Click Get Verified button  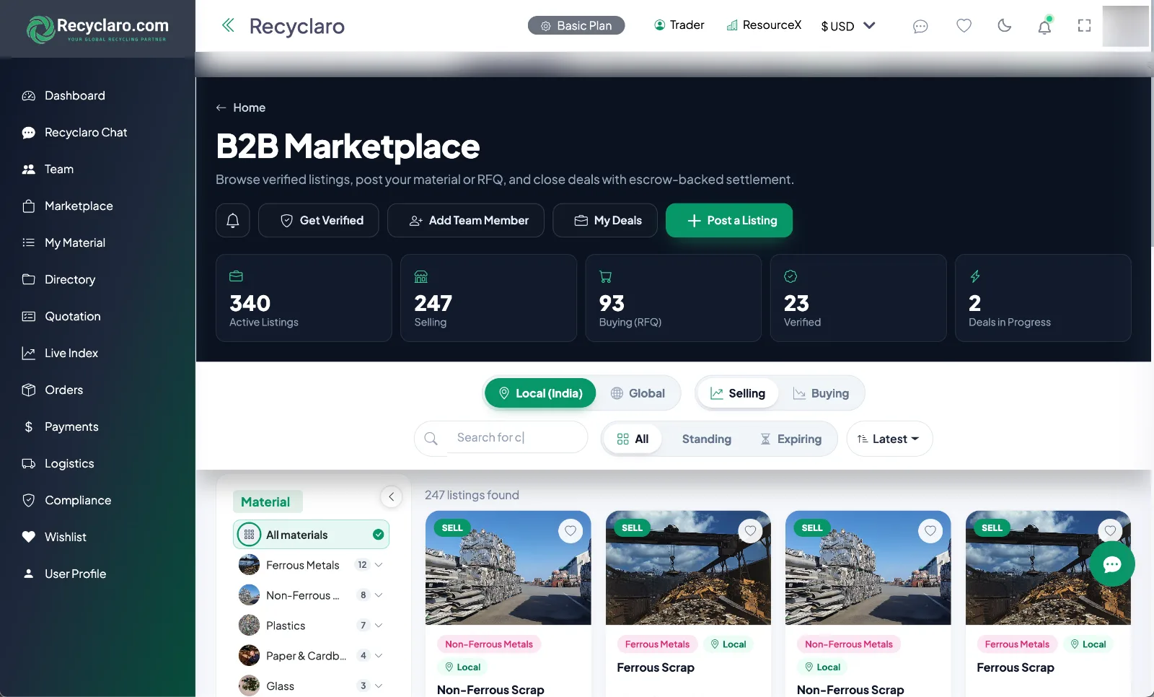pyautogui.click(x=319, y=220)
